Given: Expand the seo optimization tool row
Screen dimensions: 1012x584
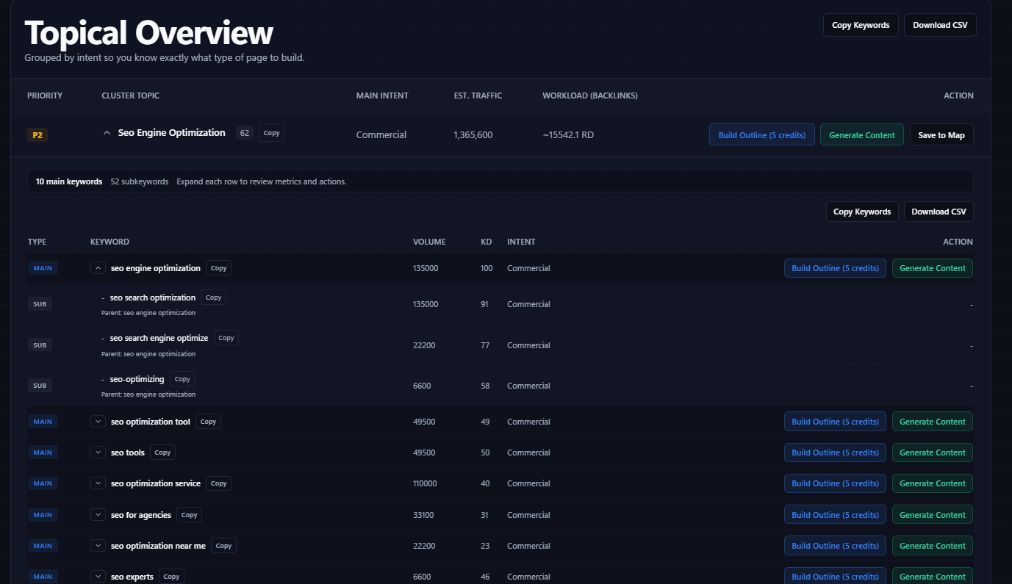Looking at the screenshot, I should tap(98, 422).
